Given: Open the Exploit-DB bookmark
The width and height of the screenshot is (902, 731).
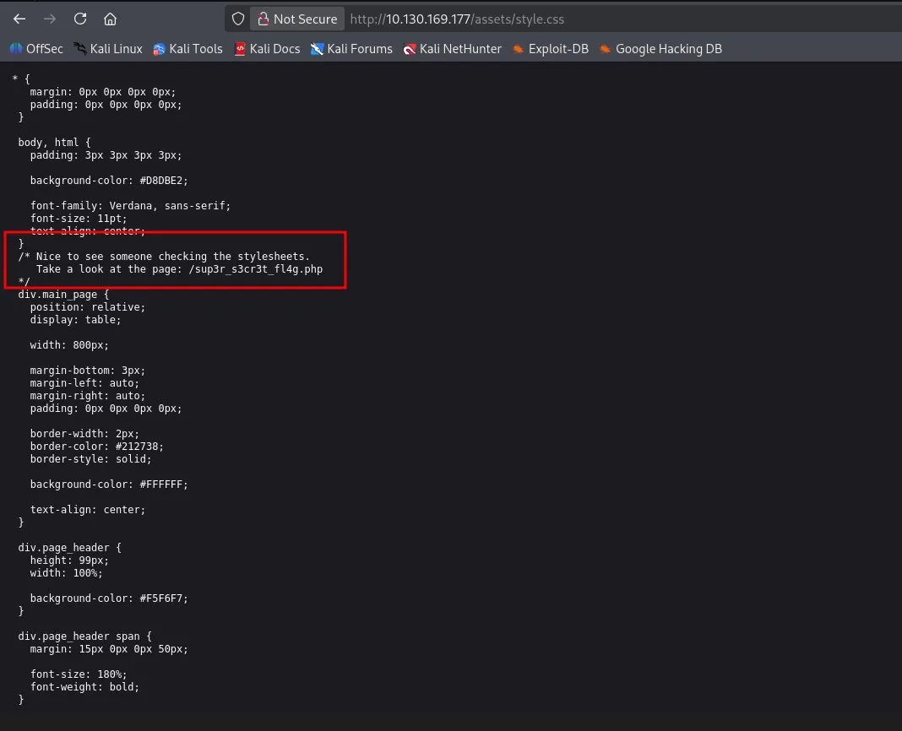Looking at the screenshot, I should 551,49.
